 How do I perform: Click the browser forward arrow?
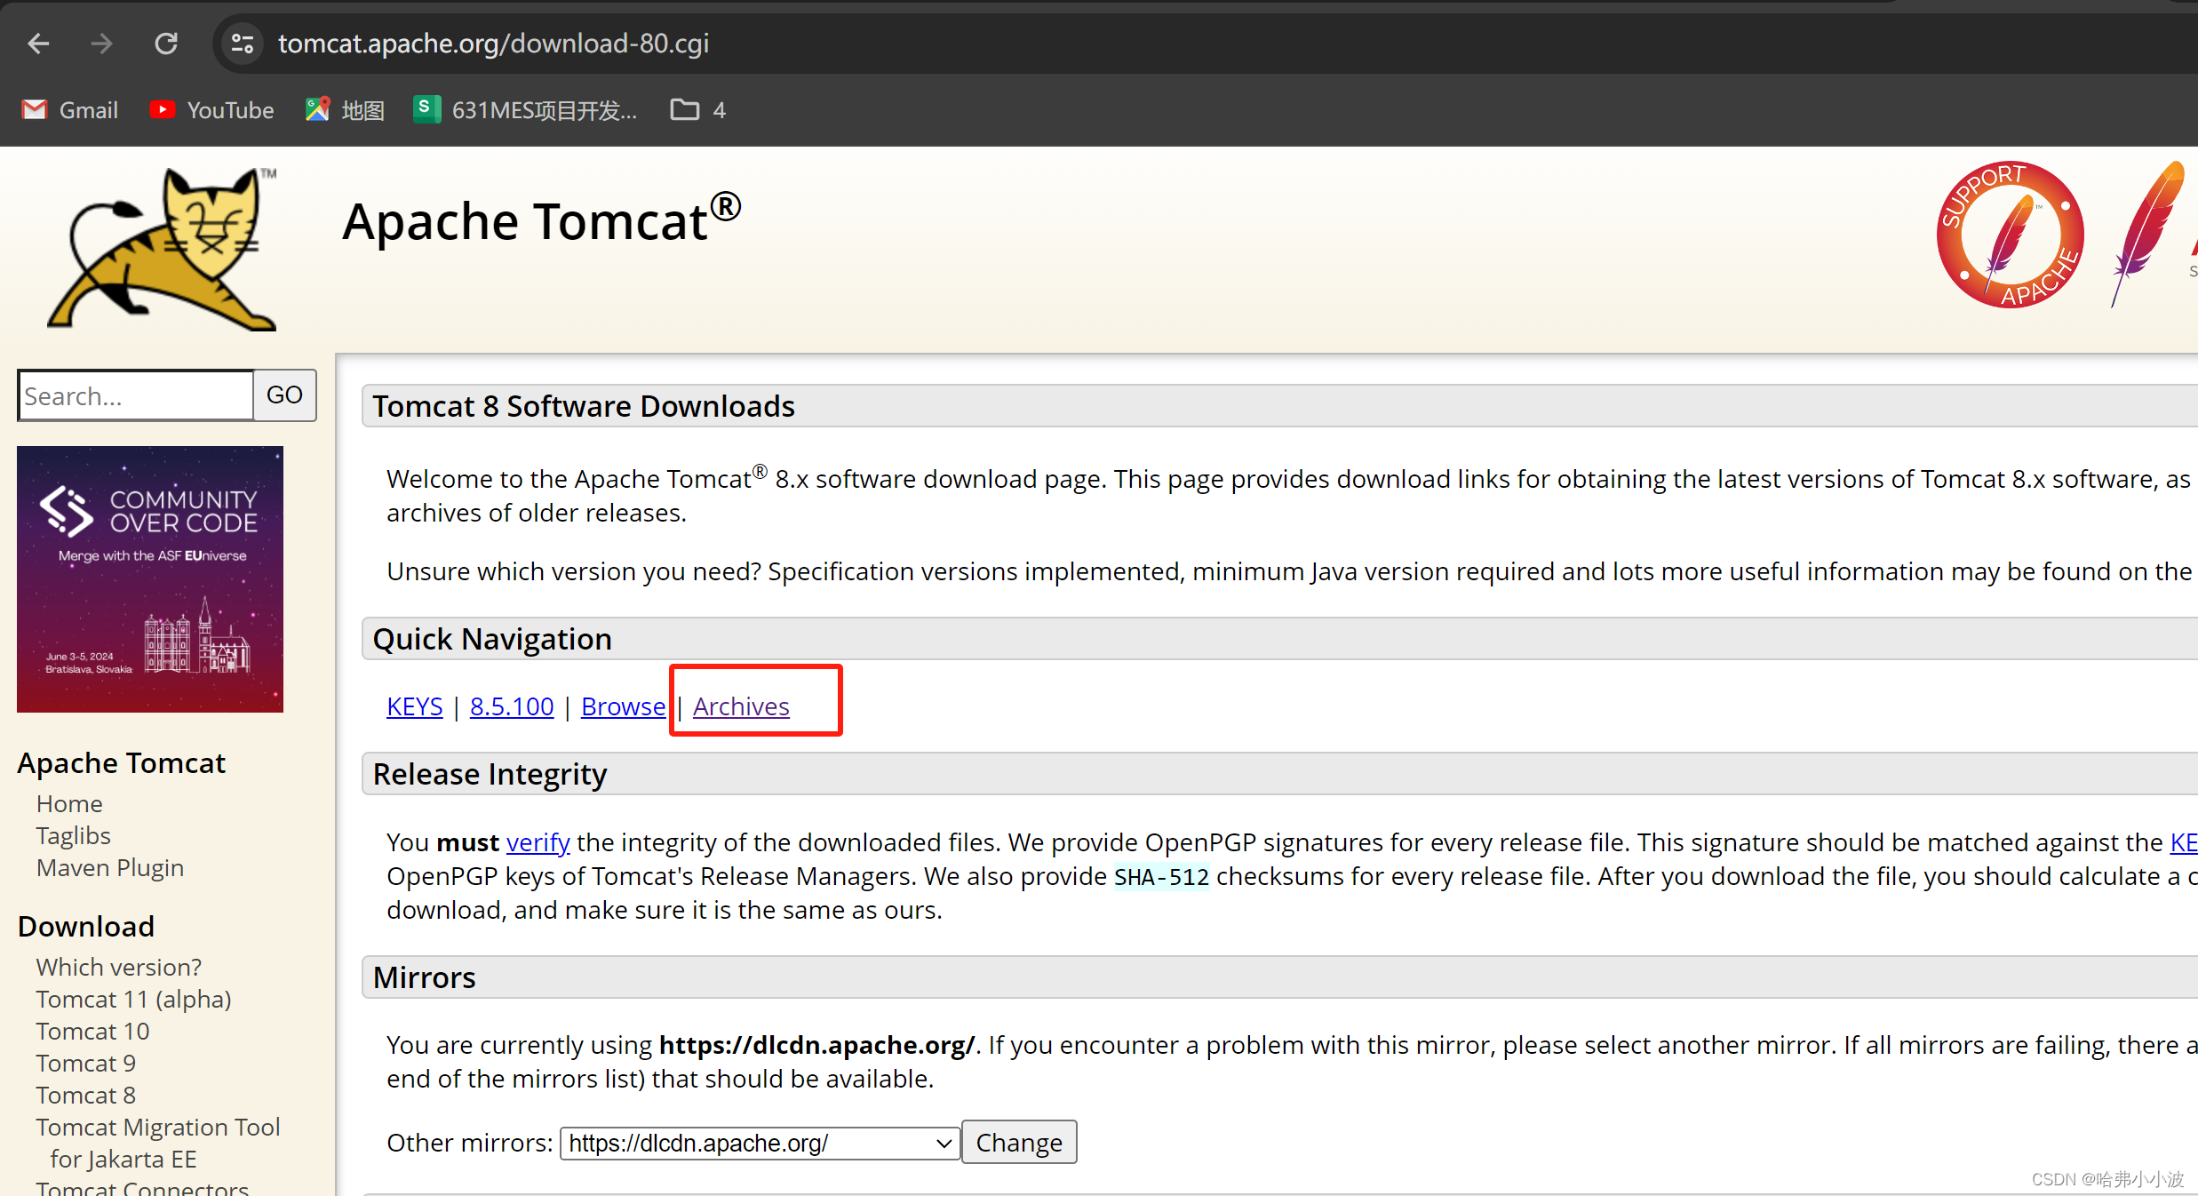click(x=101, y=43)
